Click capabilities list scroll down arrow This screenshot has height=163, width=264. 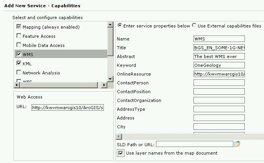110,79
